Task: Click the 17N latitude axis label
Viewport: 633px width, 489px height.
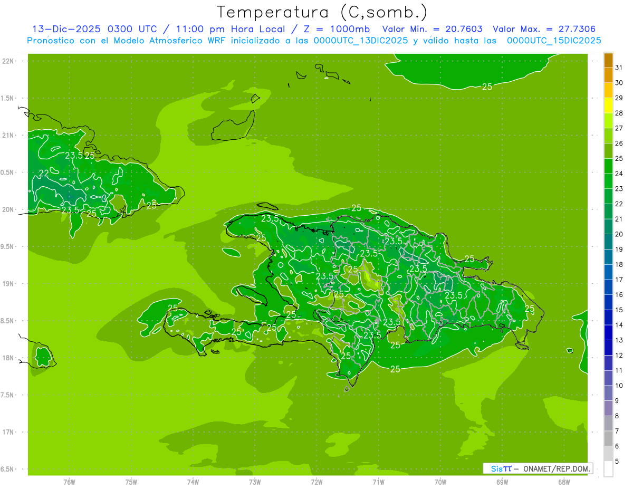Action: pos(8,432)
